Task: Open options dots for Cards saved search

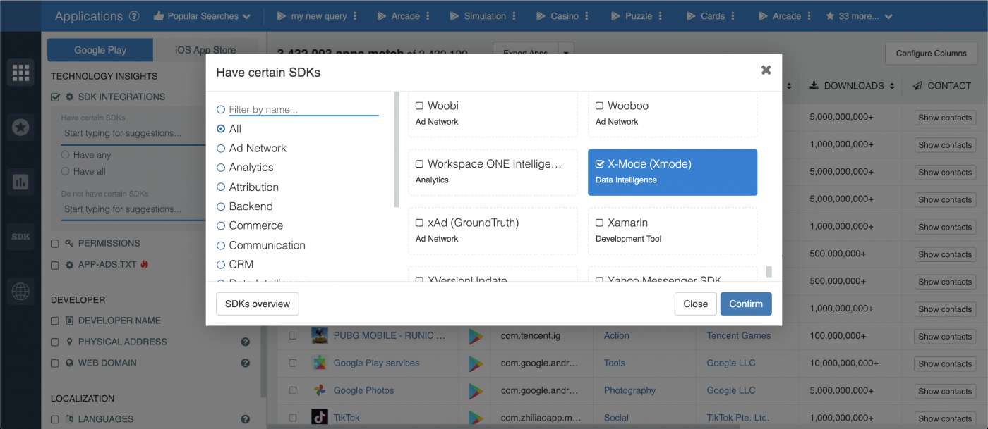Action: point(733,16)
